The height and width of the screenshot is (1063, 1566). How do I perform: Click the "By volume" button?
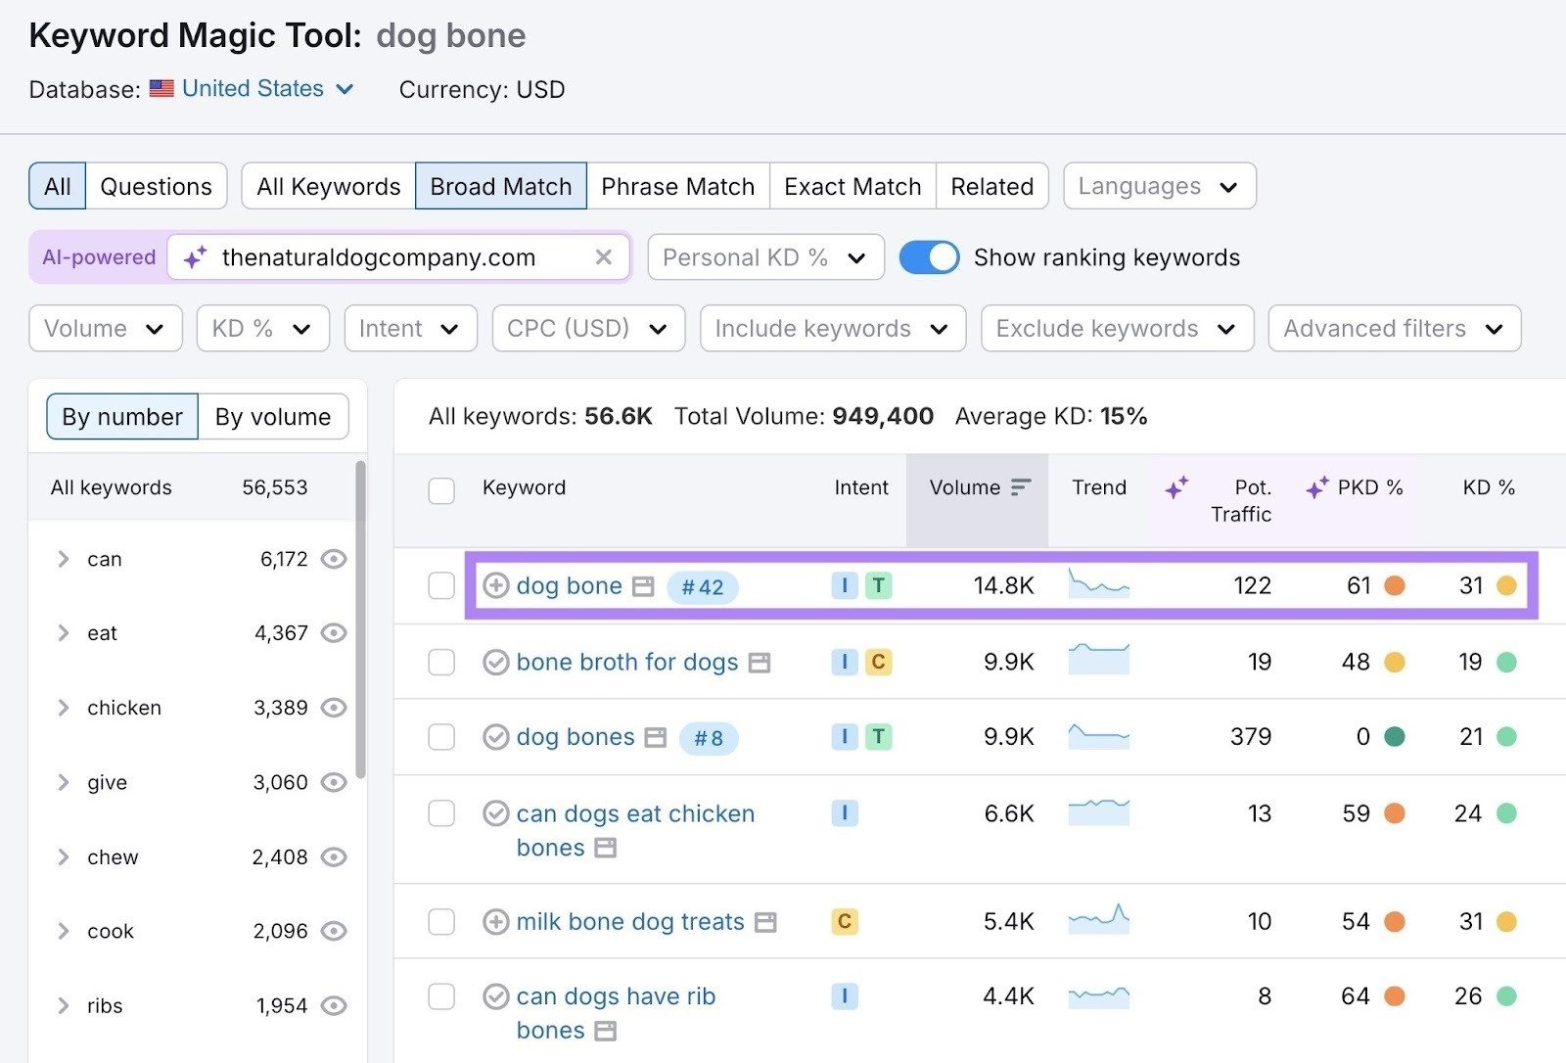tap(273, 416)
